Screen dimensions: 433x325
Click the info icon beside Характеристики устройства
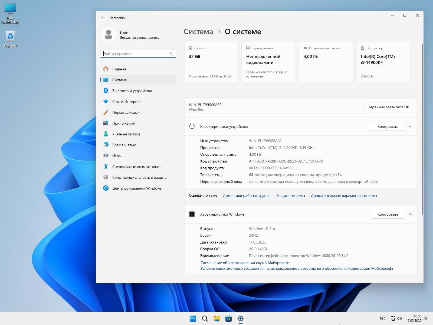coord(192,126)
